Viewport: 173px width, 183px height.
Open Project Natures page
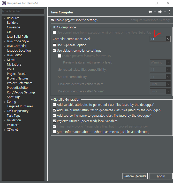click(x=18, y=78)
